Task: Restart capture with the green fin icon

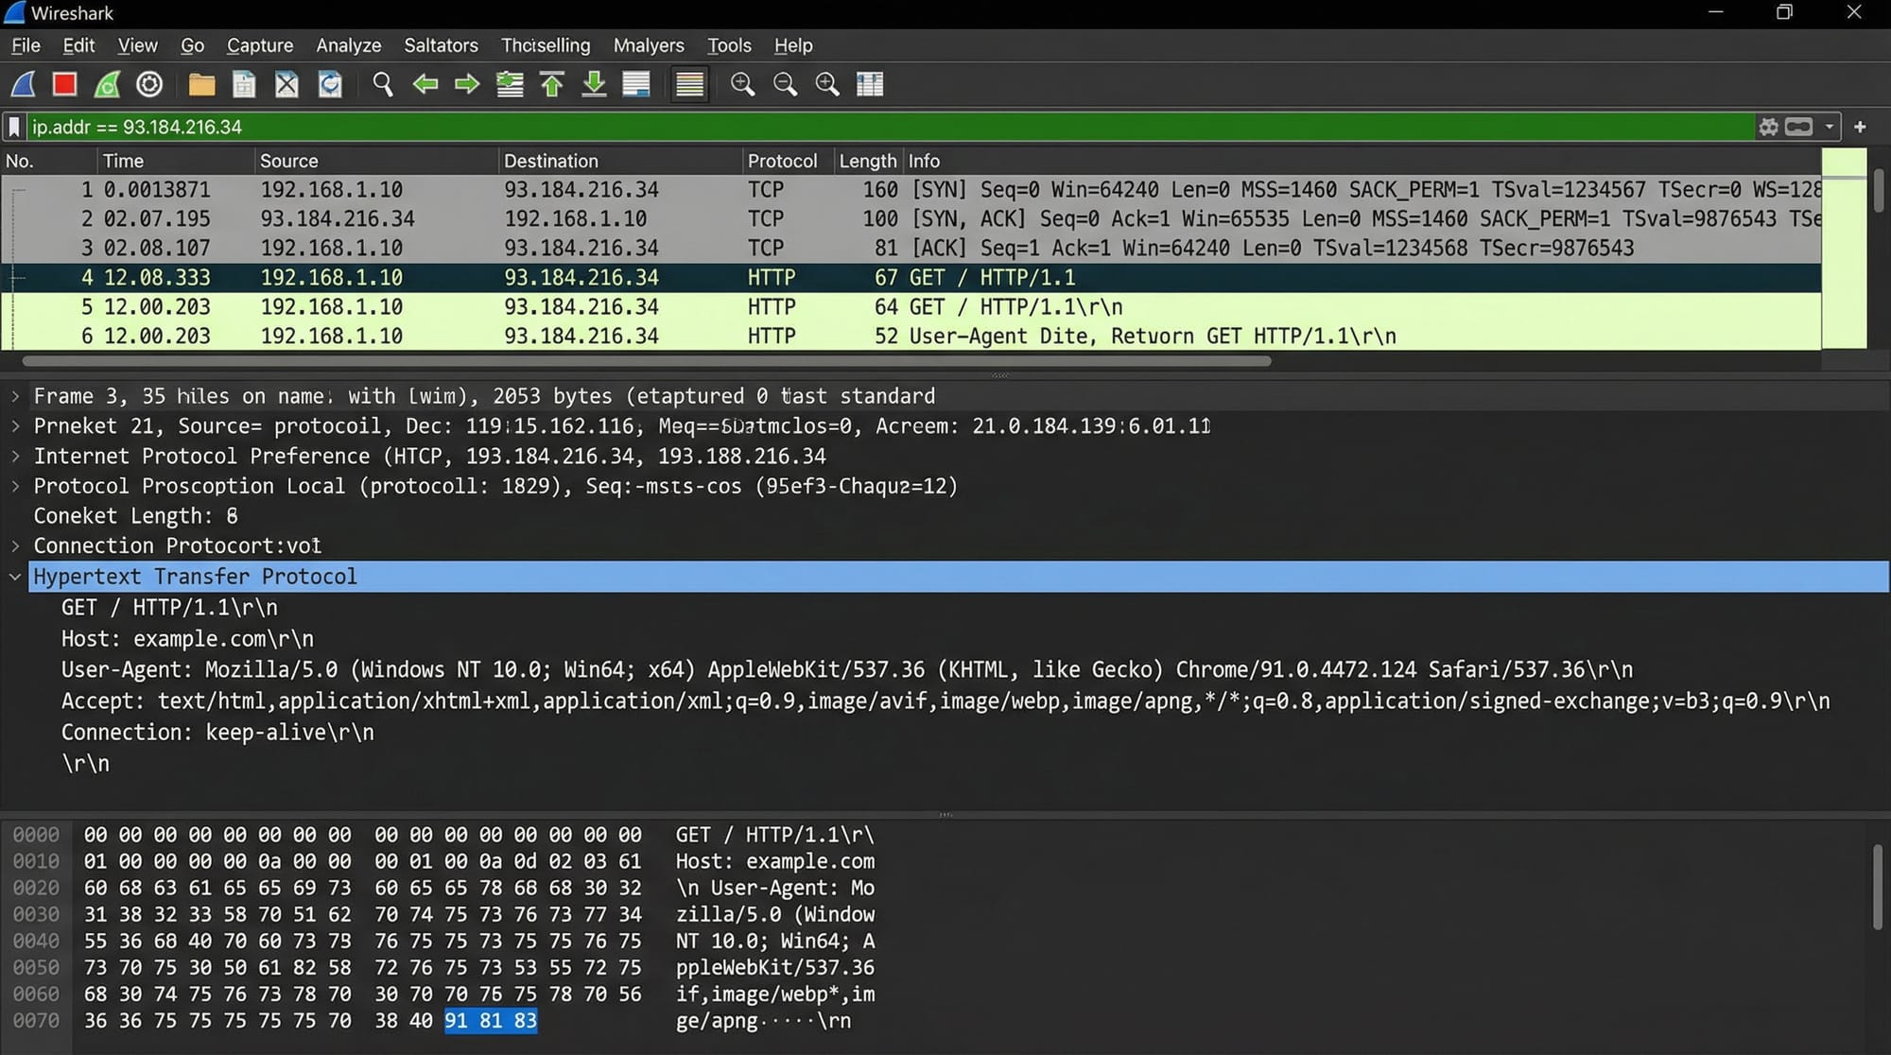Action: (x=107, y=85)
